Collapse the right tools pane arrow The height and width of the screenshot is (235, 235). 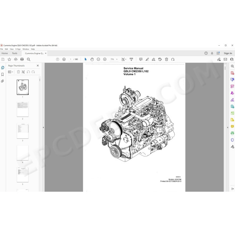pos(228,128)
